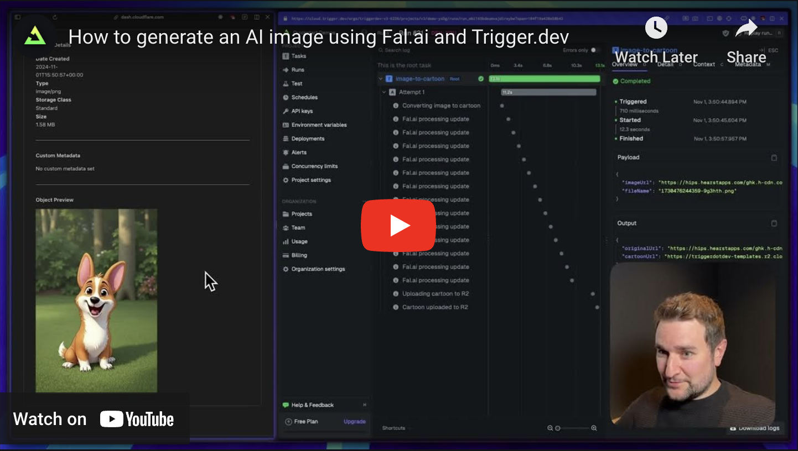The image size is (798, 451).
Task: Collapse the image-to-cartoon root task chevron
Action: coord(381,79)
